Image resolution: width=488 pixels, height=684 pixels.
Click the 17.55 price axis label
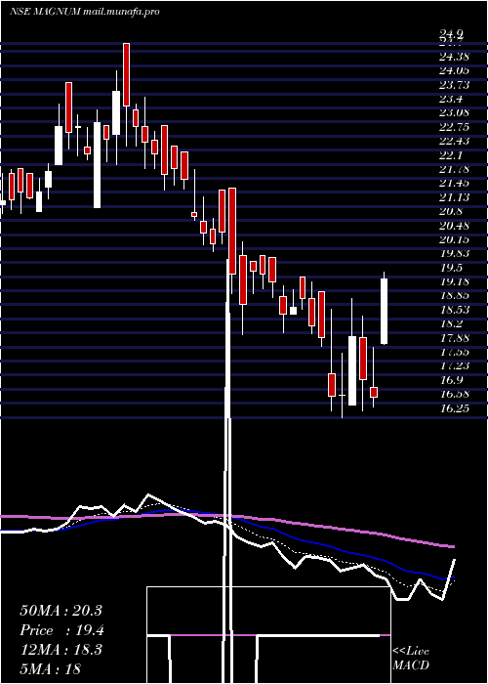pyautogui.click(x=454, y=352)
